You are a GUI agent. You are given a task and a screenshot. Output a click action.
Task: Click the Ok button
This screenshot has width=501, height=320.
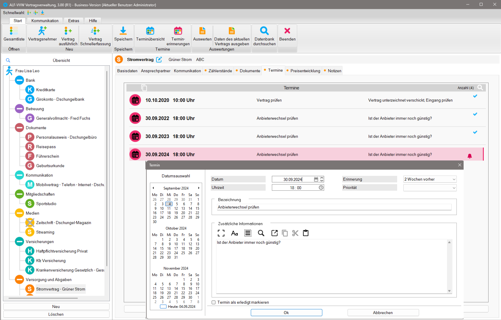pyautogui.click(x=286, y=313)
